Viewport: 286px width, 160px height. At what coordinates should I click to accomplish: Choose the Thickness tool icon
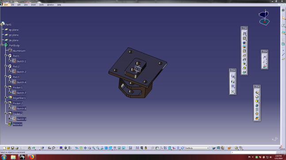tap(257, 109)
